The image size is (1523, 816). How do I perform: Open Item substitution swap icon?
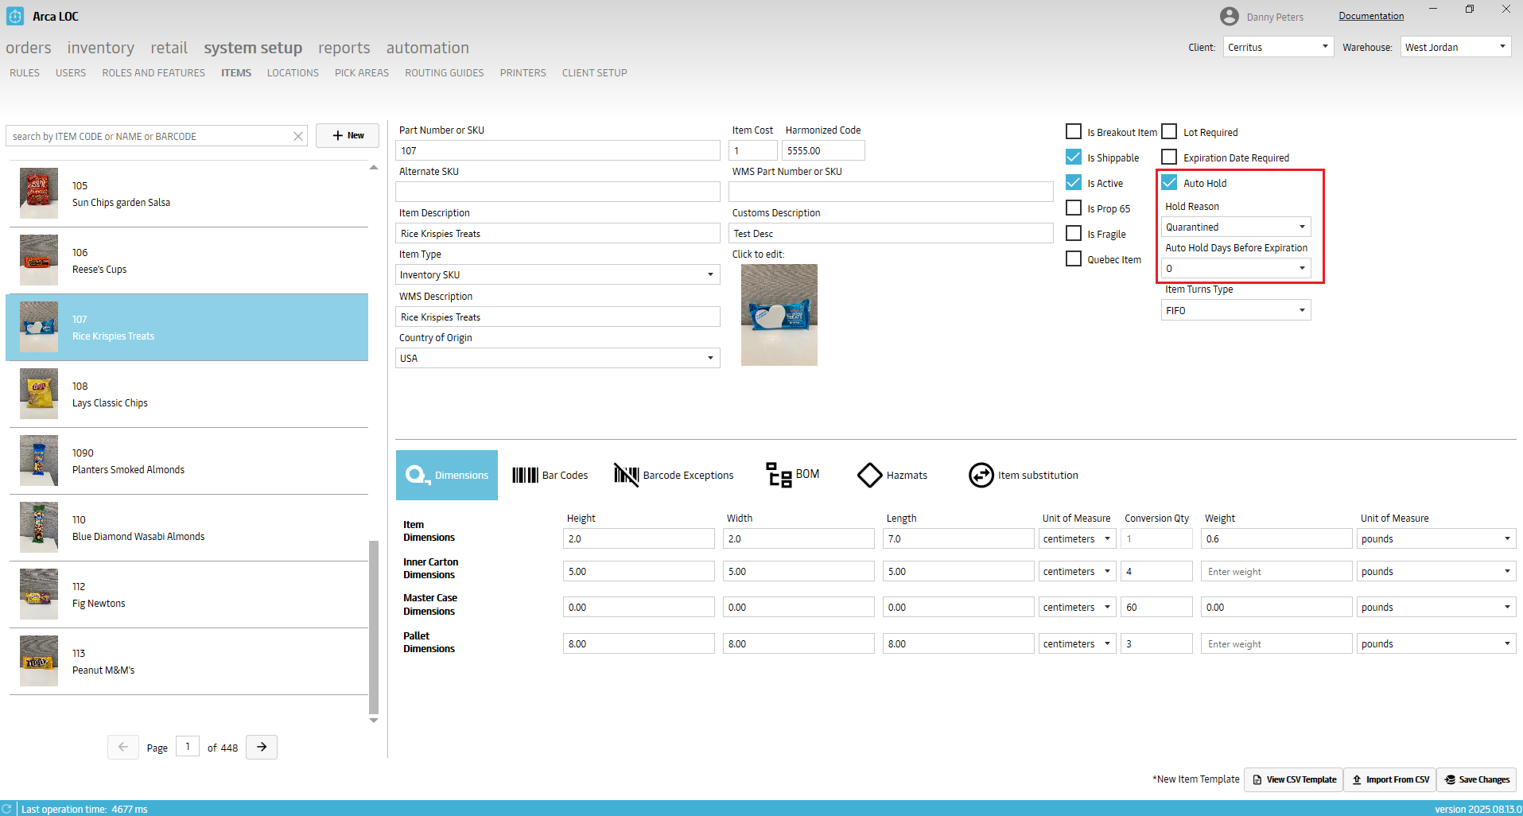click(981, 476)
